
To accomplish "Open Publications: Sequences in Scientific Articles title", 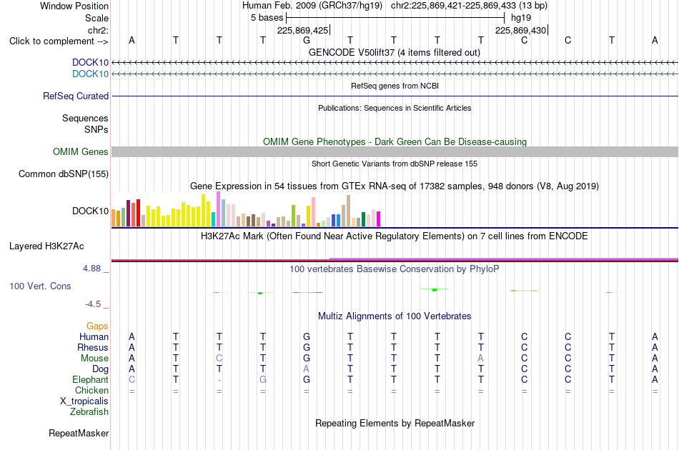I will pyautogui.click(x=395, y=108).
